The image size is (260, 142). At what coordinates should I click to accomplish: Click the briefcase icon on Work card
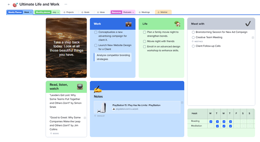tap(129, 24)
